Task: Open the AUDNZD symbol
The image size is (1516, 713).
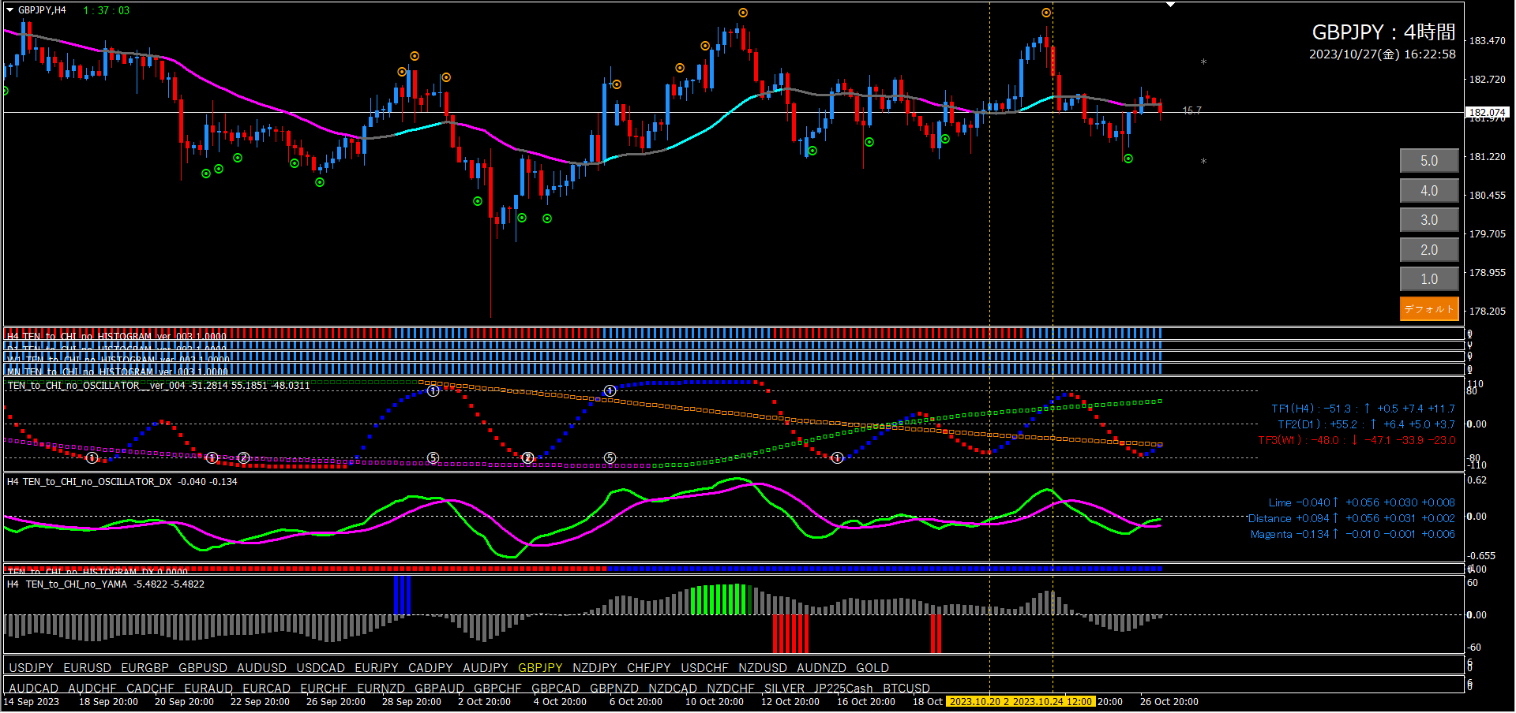Action: (821, 668)
